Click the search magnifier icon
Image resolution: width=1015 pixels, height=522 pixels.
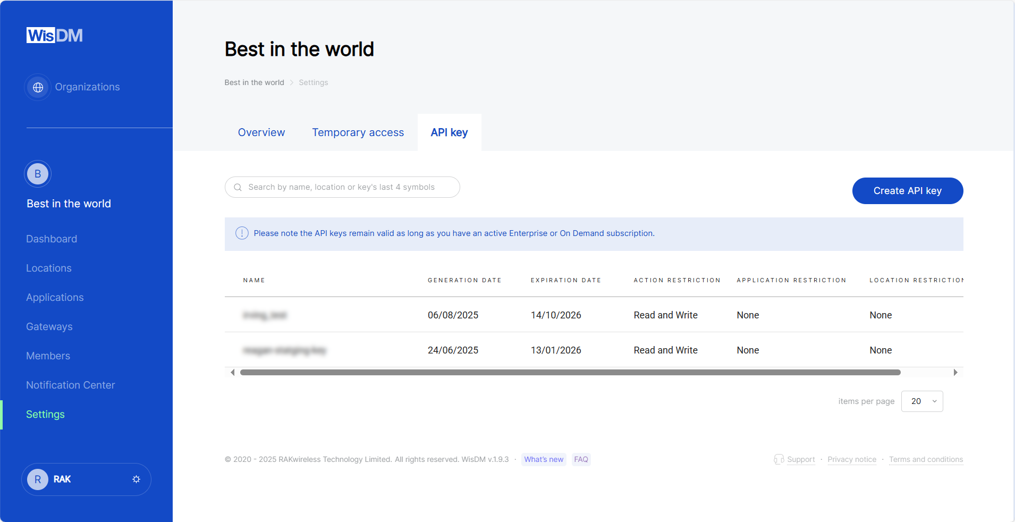[x=238, y=187]
